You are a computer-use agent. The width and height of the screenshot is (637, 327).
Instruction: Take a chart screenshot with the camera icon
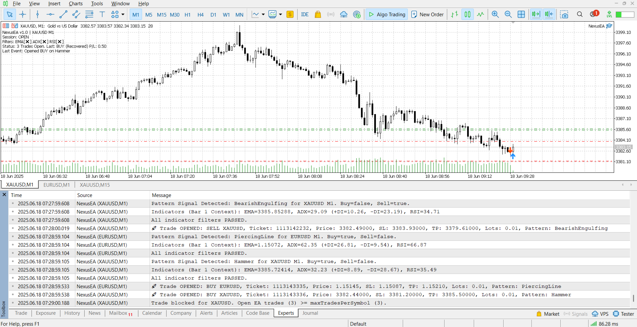click(x=565, y=15)
